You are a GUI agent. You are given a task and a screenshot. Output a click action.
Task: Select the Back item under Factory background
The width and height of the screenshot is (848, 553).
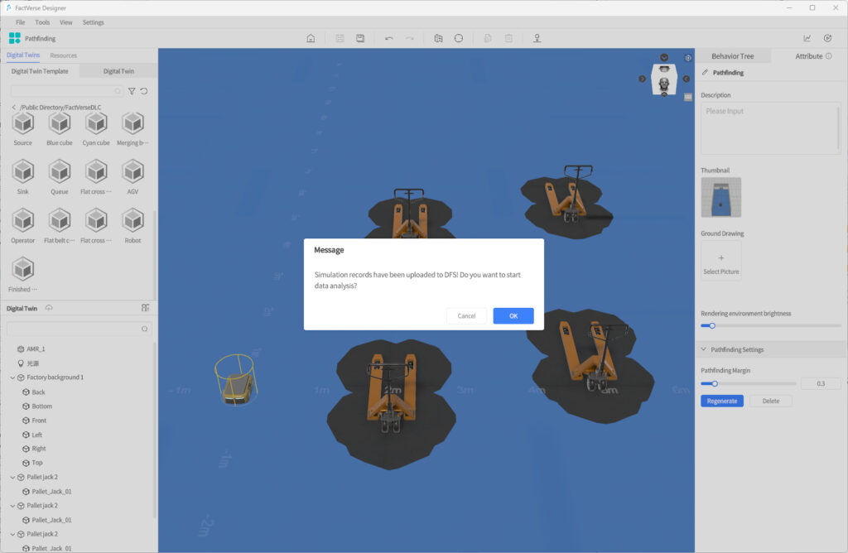point(38,392)
